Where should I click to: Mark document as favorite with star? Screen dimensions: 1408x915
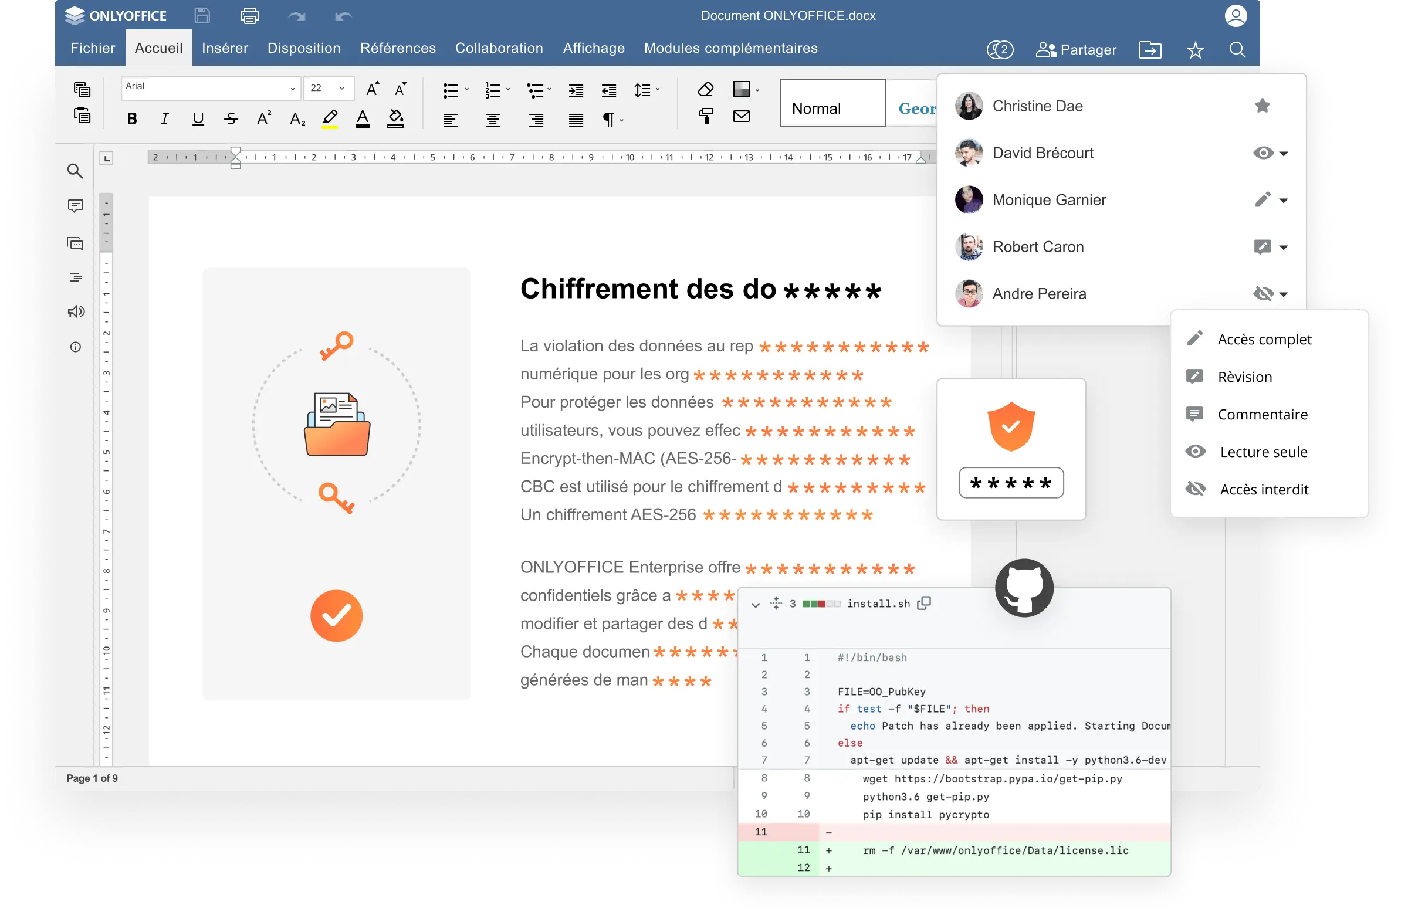pyautogui.click(x=1195, y=50)
